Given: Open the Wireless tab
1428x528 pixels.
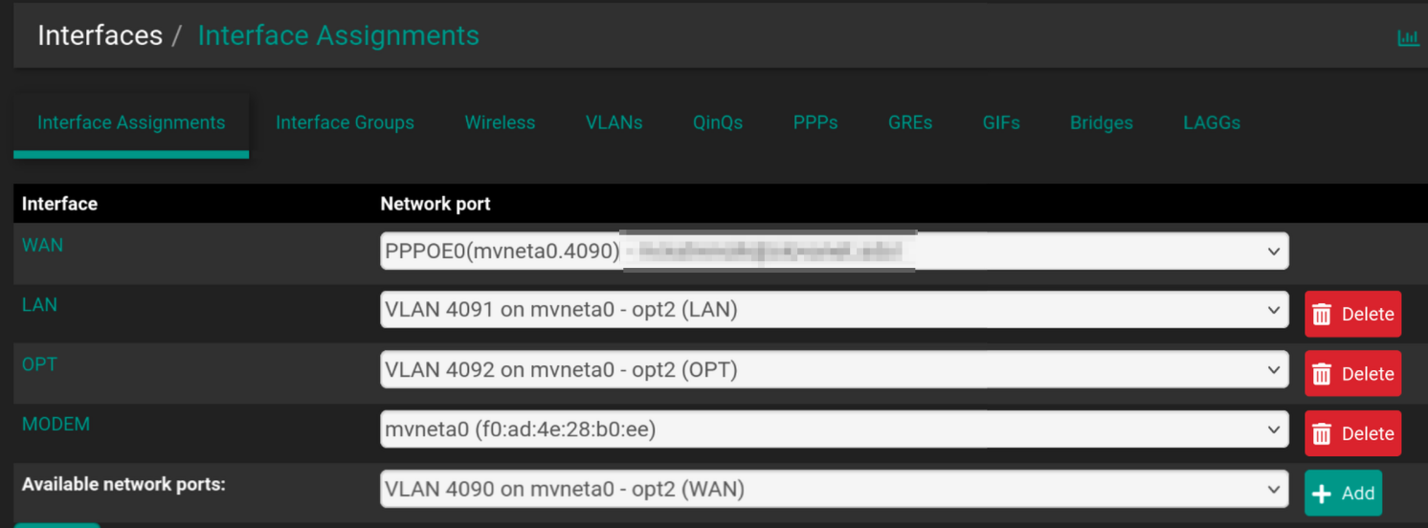Looking at the screenshot, I should pyautogui.click(x=500, y=122).
